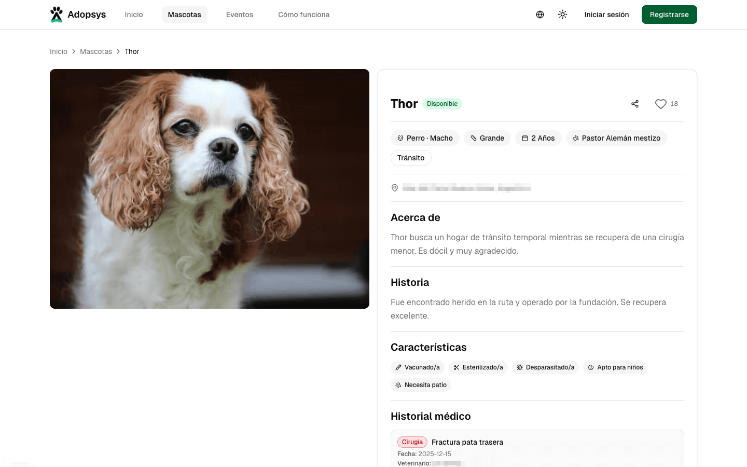Image resolution: width=747 pixels, height=467 pixels.
Task: Open the share options for Thor
Action: pos(635,104)
